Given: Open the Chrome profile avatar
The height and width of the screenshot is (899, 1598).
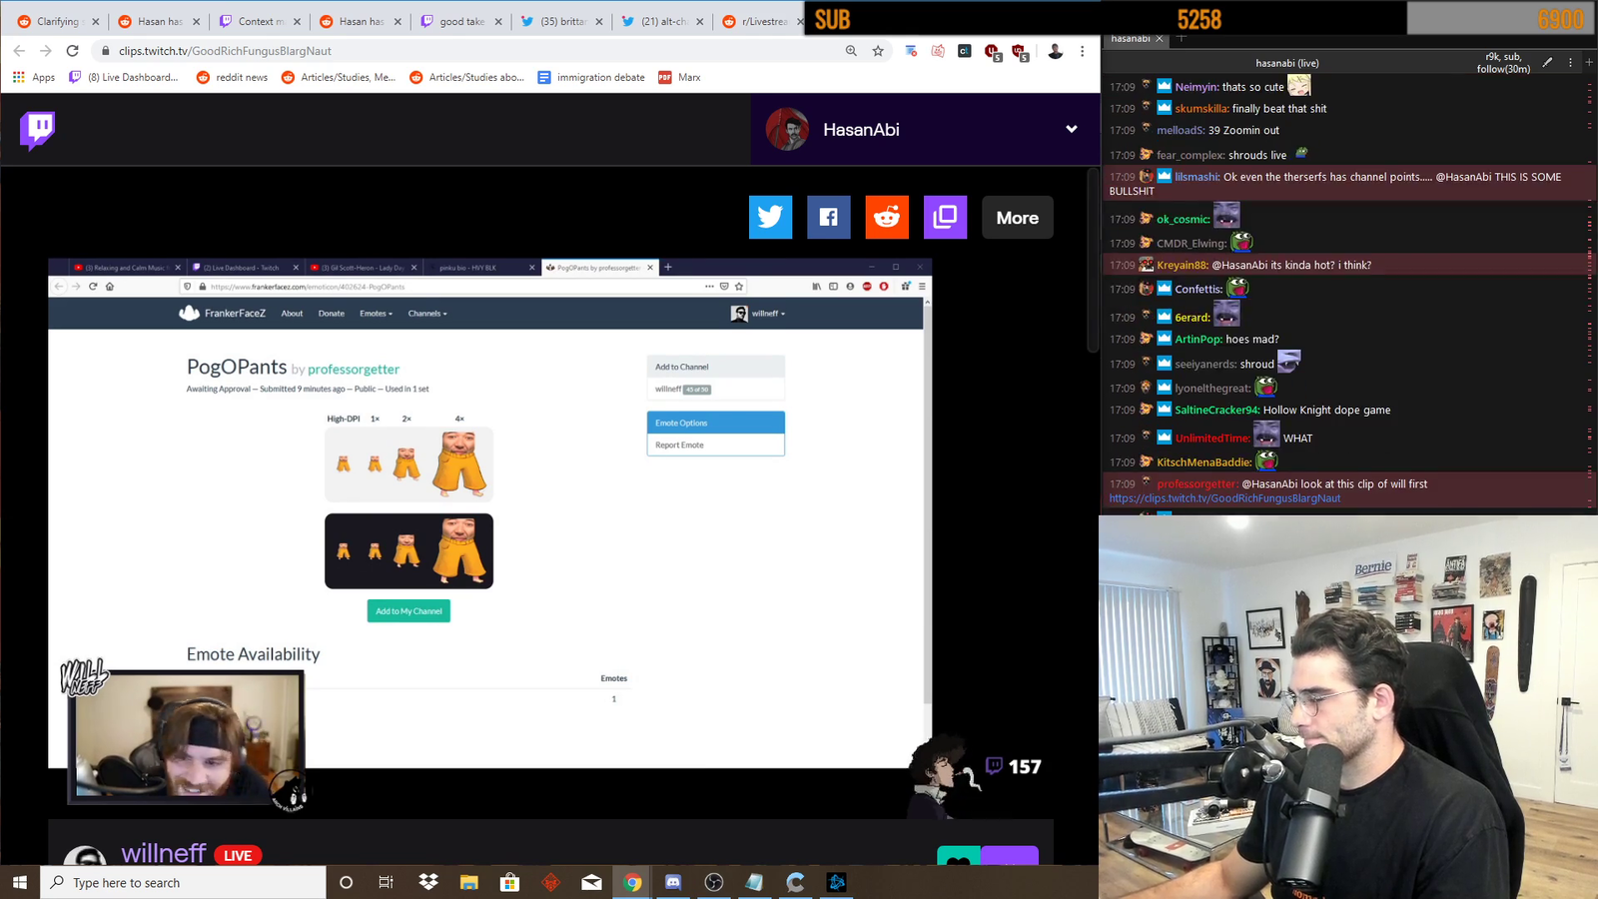Looking at the screenshot, I should [x=1055, y=51].
